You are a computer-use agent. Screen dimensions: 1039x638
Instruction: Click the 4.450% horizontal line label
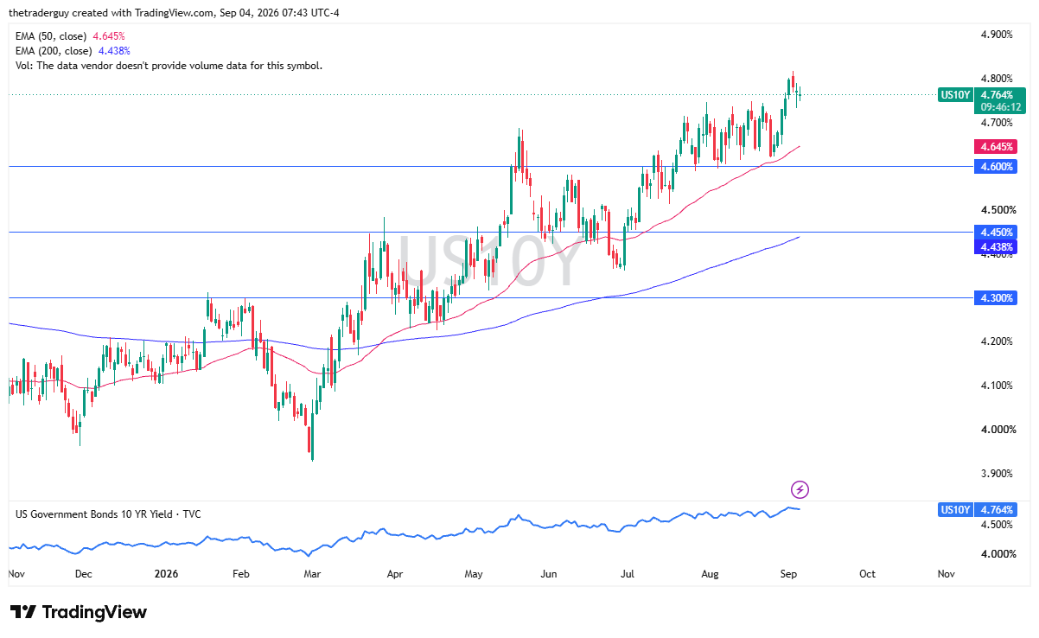[x=996, y=232]
